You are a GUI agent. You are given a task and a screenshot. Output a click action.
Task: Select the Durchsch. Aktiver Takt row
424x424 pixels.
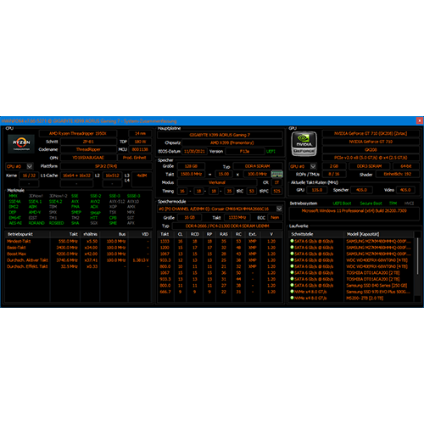point(79,260)
